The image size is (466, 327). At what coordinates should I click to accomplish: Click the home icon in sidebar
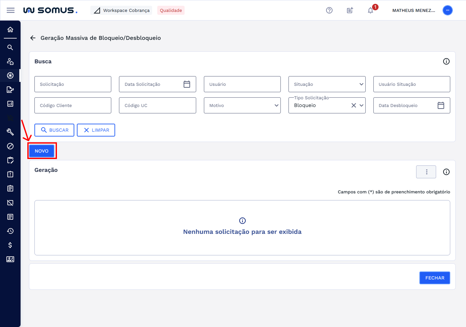click(10, 30)
